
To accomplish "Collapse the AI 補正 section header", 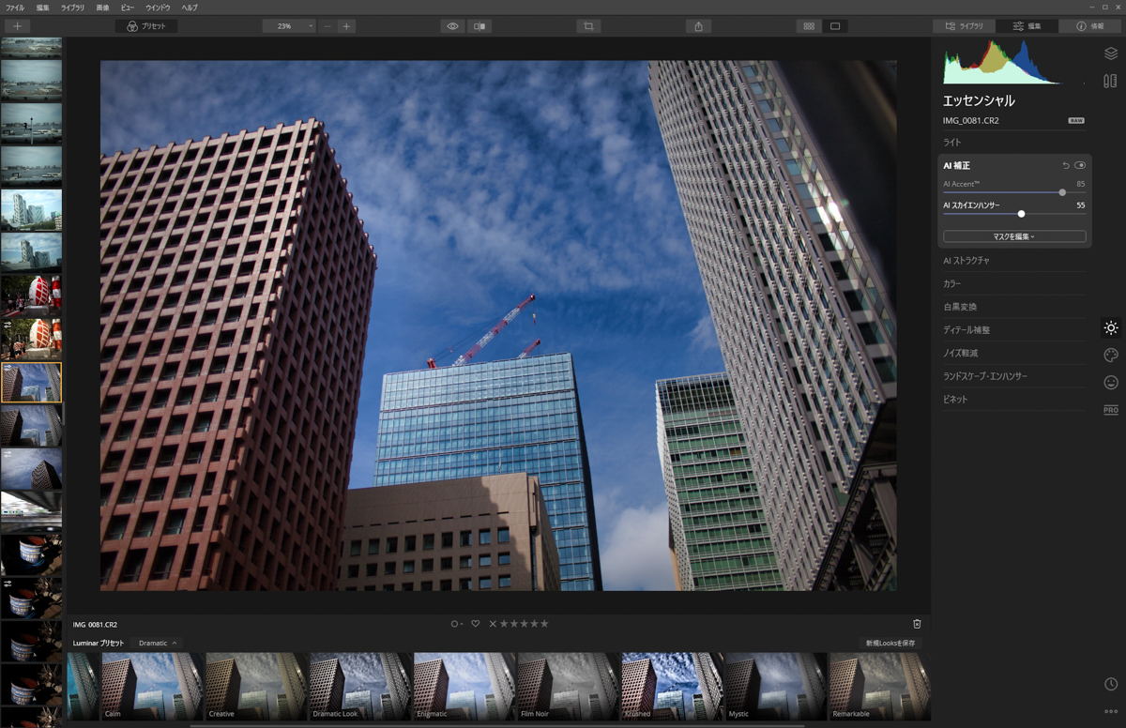I will click(x=957, y=165).
